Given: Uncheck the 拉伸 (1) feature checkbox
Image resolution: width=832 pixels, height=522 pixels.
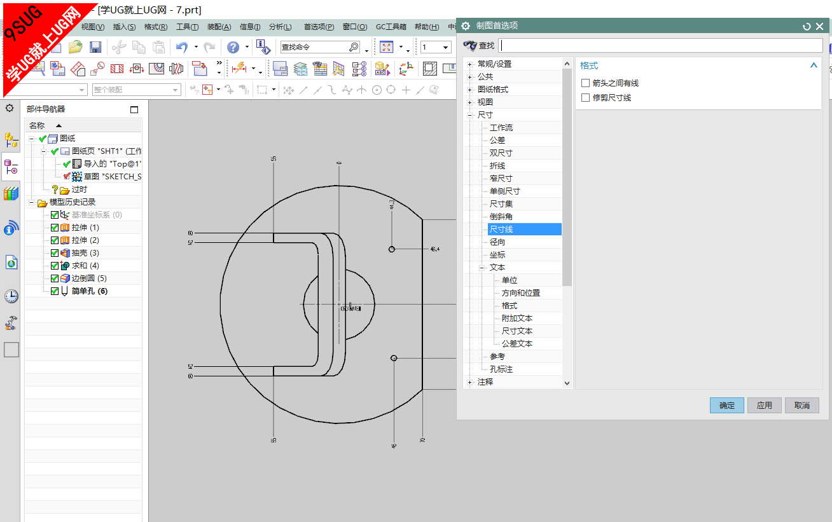Looking at the screenshot, I should click(55, 228).
